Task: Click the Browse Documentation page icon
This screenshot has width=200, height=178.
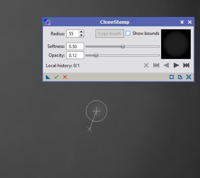Action: click(x=180, y=77)
